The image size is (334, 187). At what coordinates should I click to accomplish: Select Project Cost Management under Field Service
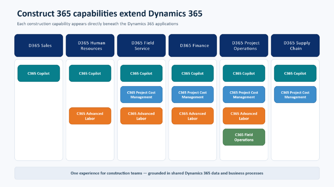pos(141,94)
